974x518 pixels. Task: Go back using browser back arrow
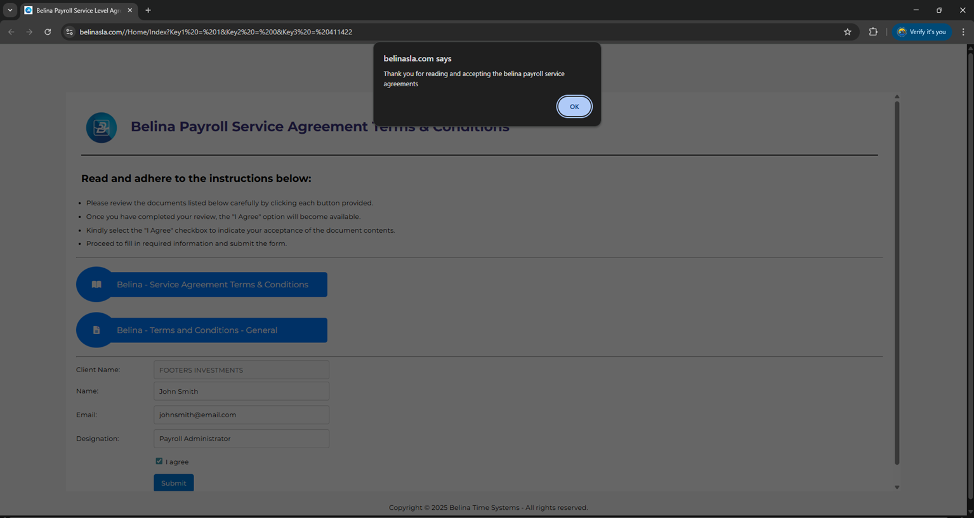11,32
